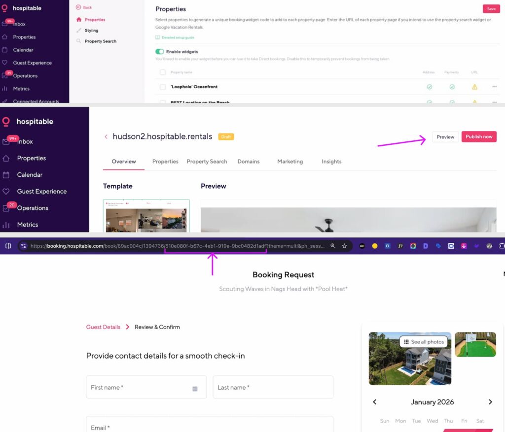505x432 pixels.
Task: Click the URL warning icon for 'Loophole' Oceanfront
Action: click(474, 87)
